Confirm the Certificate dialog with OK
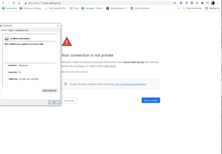Viewport: 222px width, 154px height. (54, 102)
